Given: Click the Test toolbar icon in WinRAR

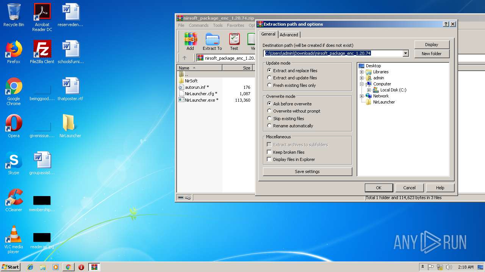Looking at the screenshot, I should coord(234,42).
